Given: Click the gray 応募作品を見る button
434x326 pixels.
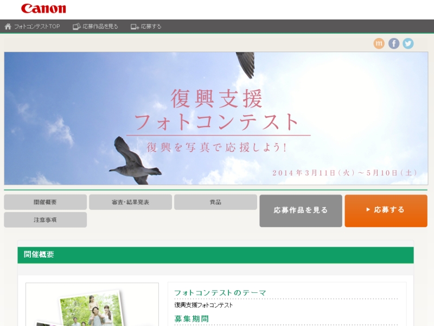Looking at the screenshot, I should [301, 211].
